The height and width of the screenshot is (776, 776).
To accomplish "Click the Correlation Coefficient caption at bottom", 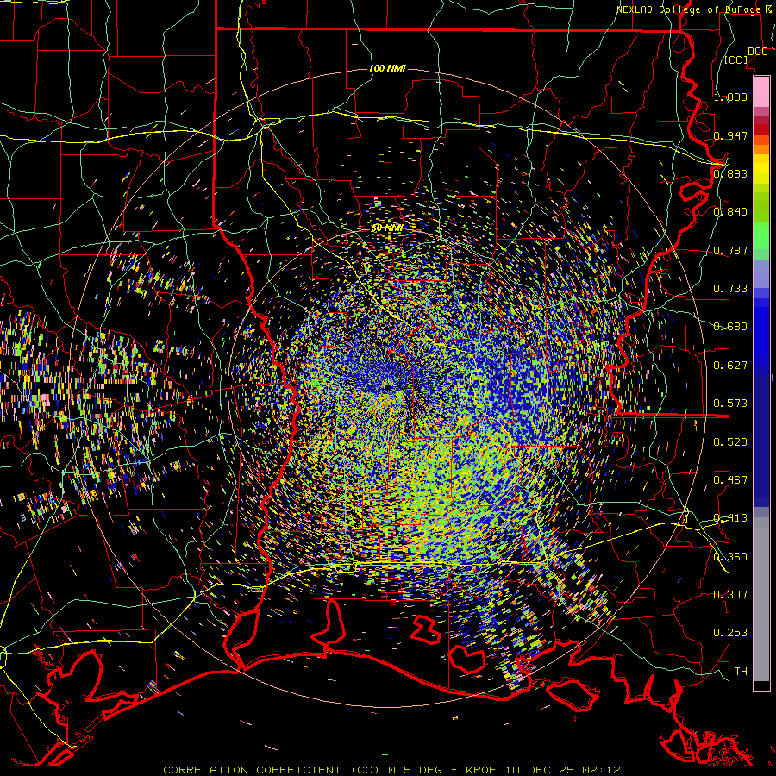I will (x=391, y=770).
